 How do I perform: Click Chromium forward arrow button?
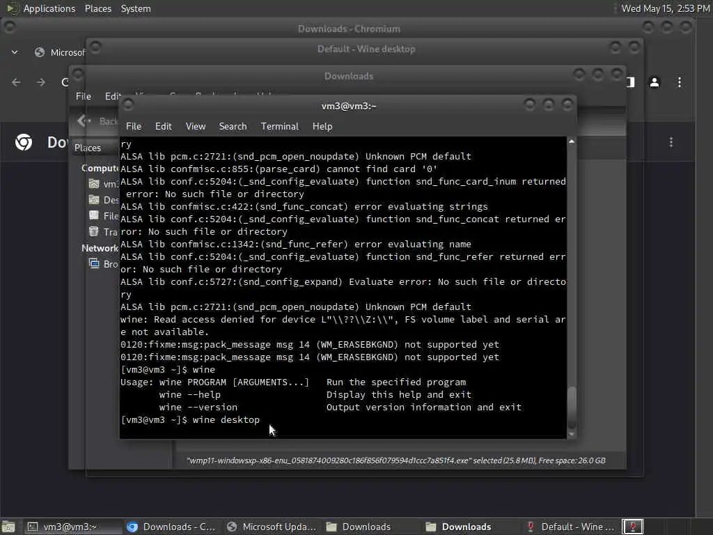click(x=40, y=82)
